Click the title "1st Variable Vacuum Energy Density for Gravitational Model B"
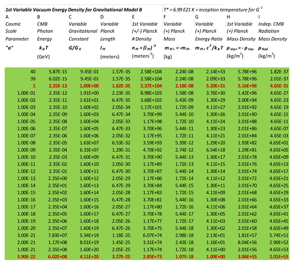The width and height of the screenshot is (293, 265). [x=73, y=10]
